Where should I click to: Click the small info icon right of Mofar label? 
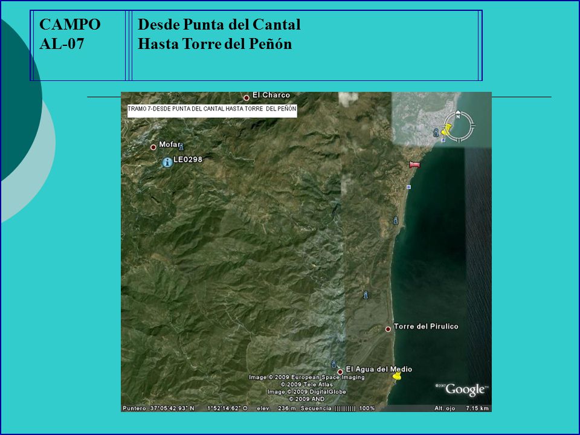(x=181, y=147)
